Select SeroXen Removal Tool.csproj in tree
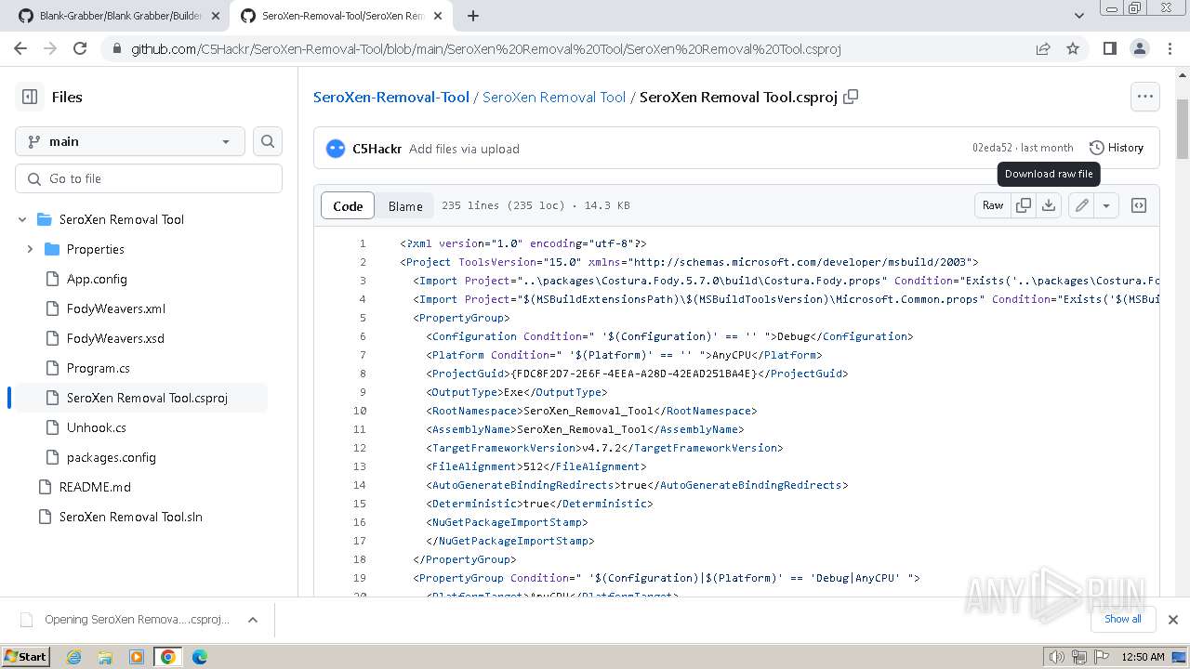1190x669 pixels. pyautogui.click(x=147, y=398)
